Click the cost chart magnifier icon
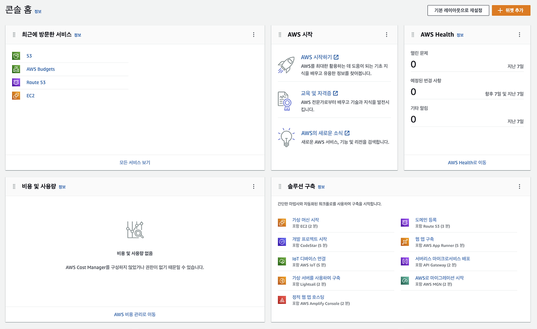The image size is (537, 329). 135,230
